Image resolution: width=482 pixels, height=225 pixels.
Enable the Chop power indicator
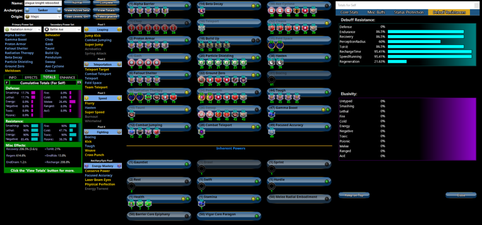click(187, 23)
